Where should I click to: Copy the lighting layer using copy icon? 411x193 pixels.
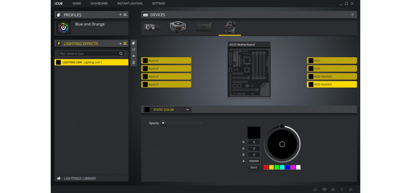coord(134,43)
